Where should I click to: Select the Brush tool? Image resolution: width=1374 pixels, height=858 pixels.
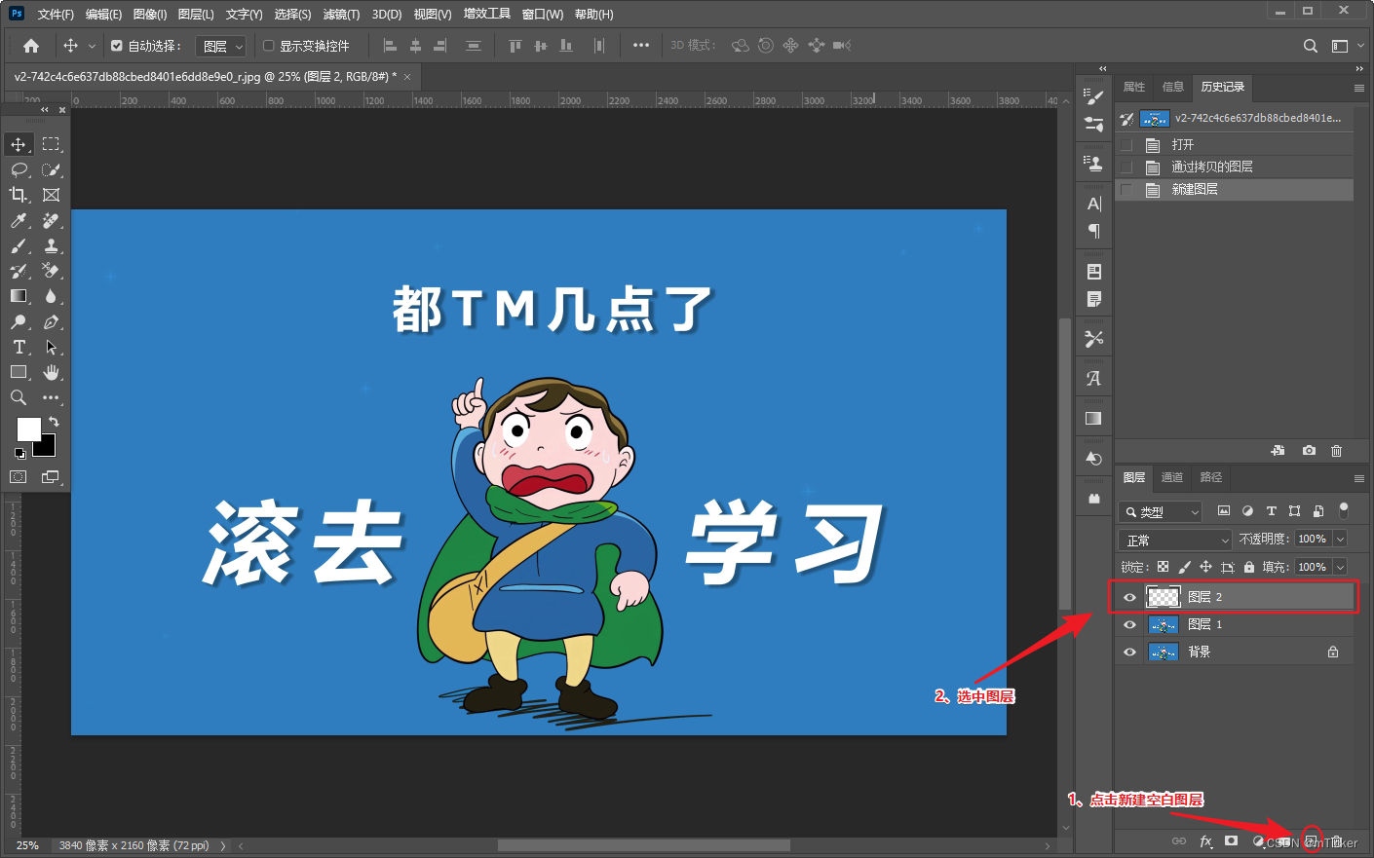pyautogui.click(x=19, y=245)
